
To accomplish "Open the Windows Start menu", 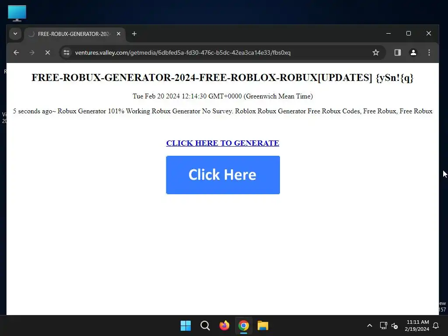I will [185, 325].
